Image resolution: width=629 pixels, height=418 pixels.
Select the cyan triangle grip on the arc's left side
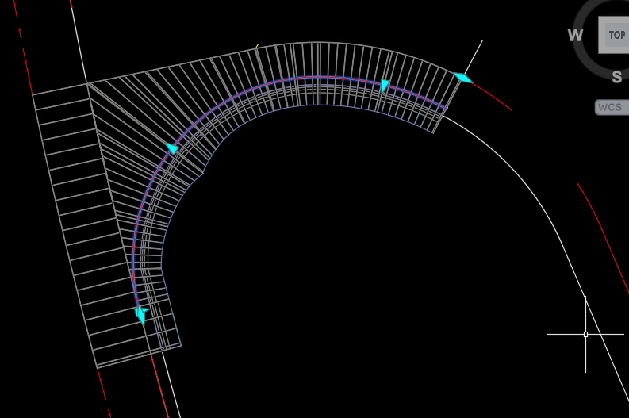[172, 148]
